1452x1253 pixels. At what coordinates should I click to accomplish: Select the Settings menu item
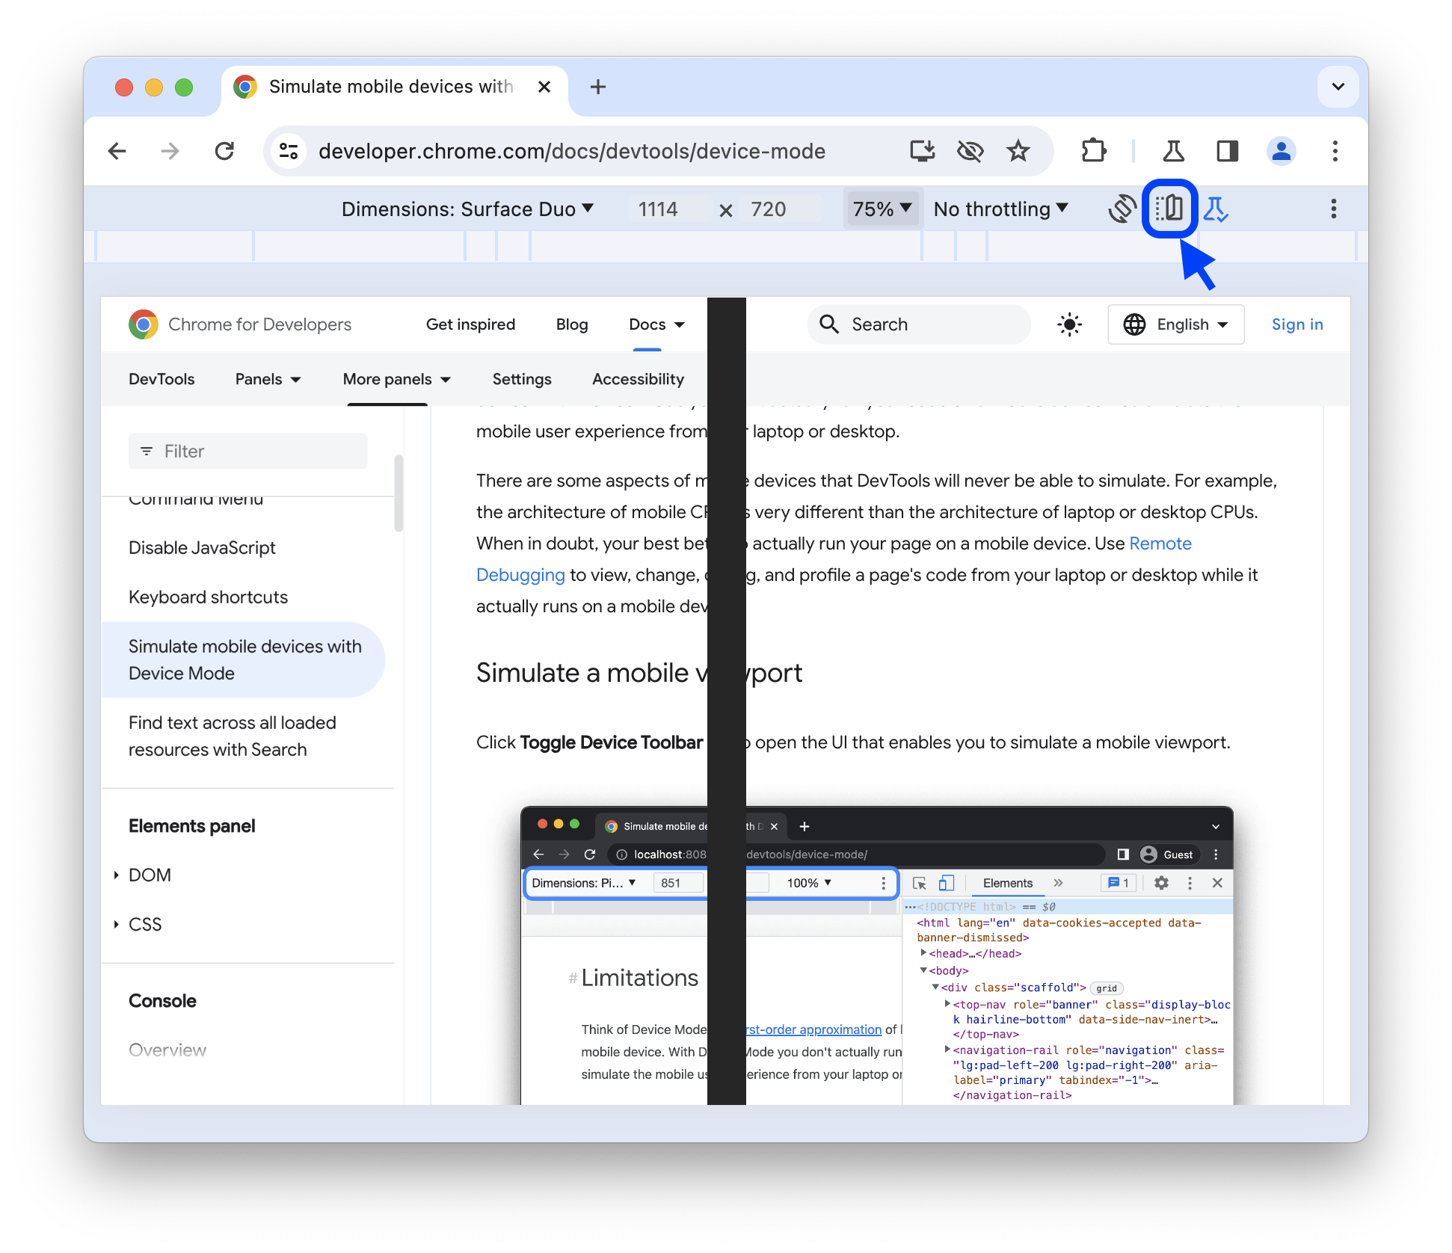tap(520, 379)
